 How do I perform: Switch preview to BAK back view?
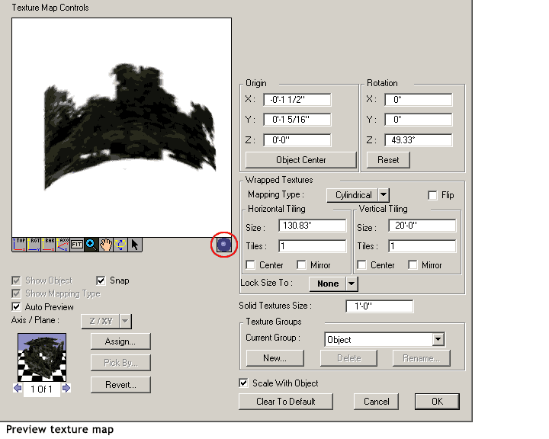pyautogui.click(x=48, y=245)
